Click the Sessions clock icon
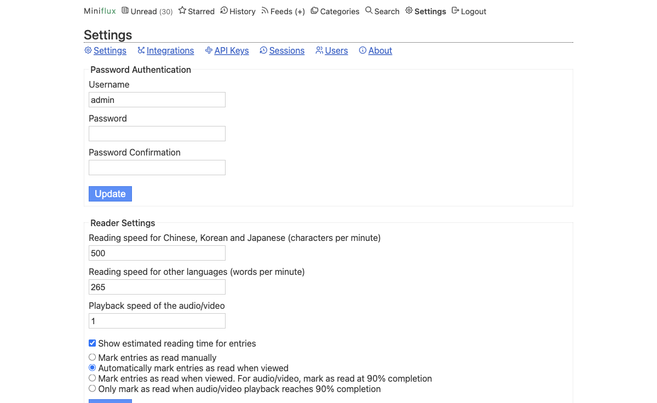 (x=263, y=50)
